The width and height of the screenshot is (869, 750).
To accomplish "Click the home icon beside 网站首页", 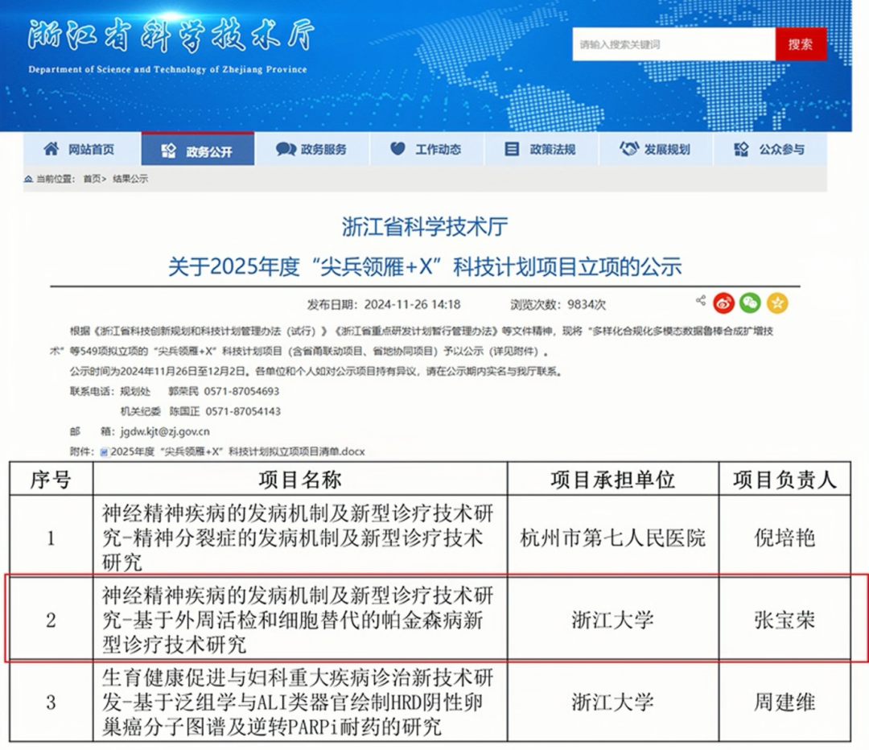I will (x=51, y=148).
